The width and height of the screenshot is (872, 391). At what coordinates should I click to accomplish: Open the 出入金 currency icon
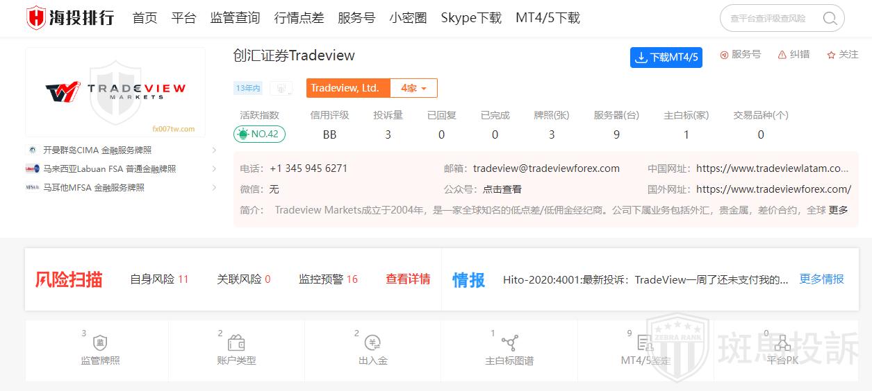373,343
